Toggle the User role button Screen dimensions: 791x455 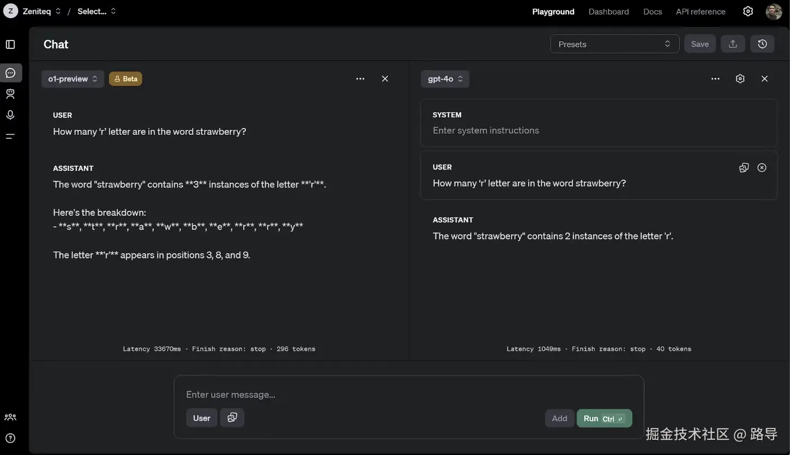(202, 418)
